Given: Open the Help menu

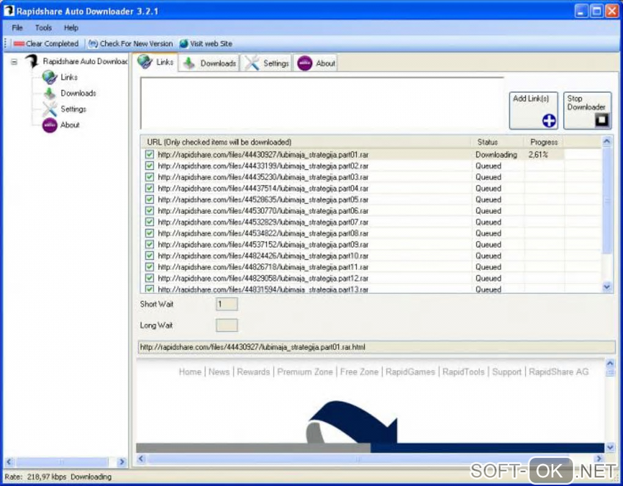Looking at the screenshot, I should (x=71, y=28).
